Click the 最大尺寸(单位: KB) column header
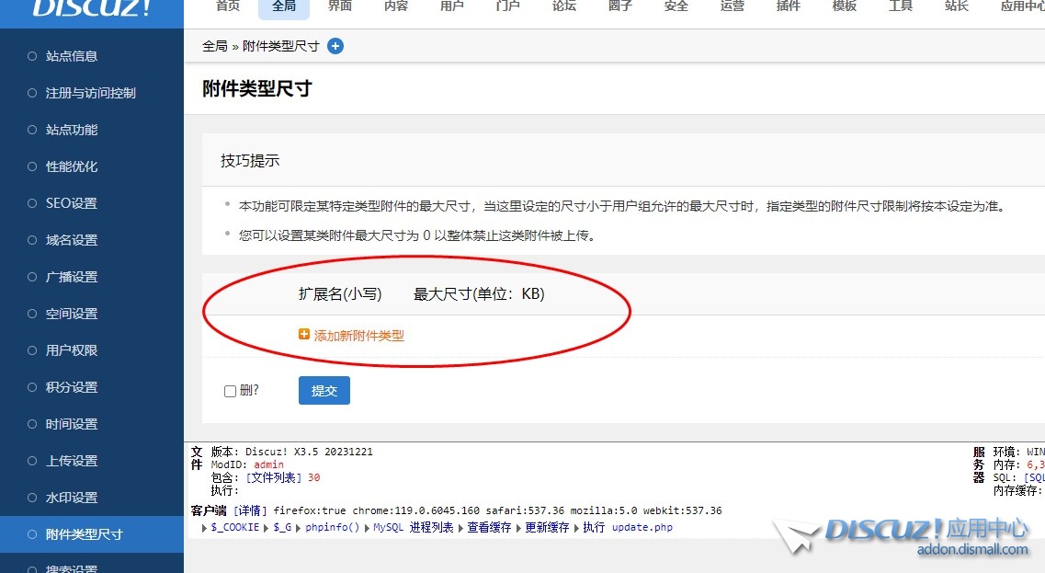 [x=479, y=294]
